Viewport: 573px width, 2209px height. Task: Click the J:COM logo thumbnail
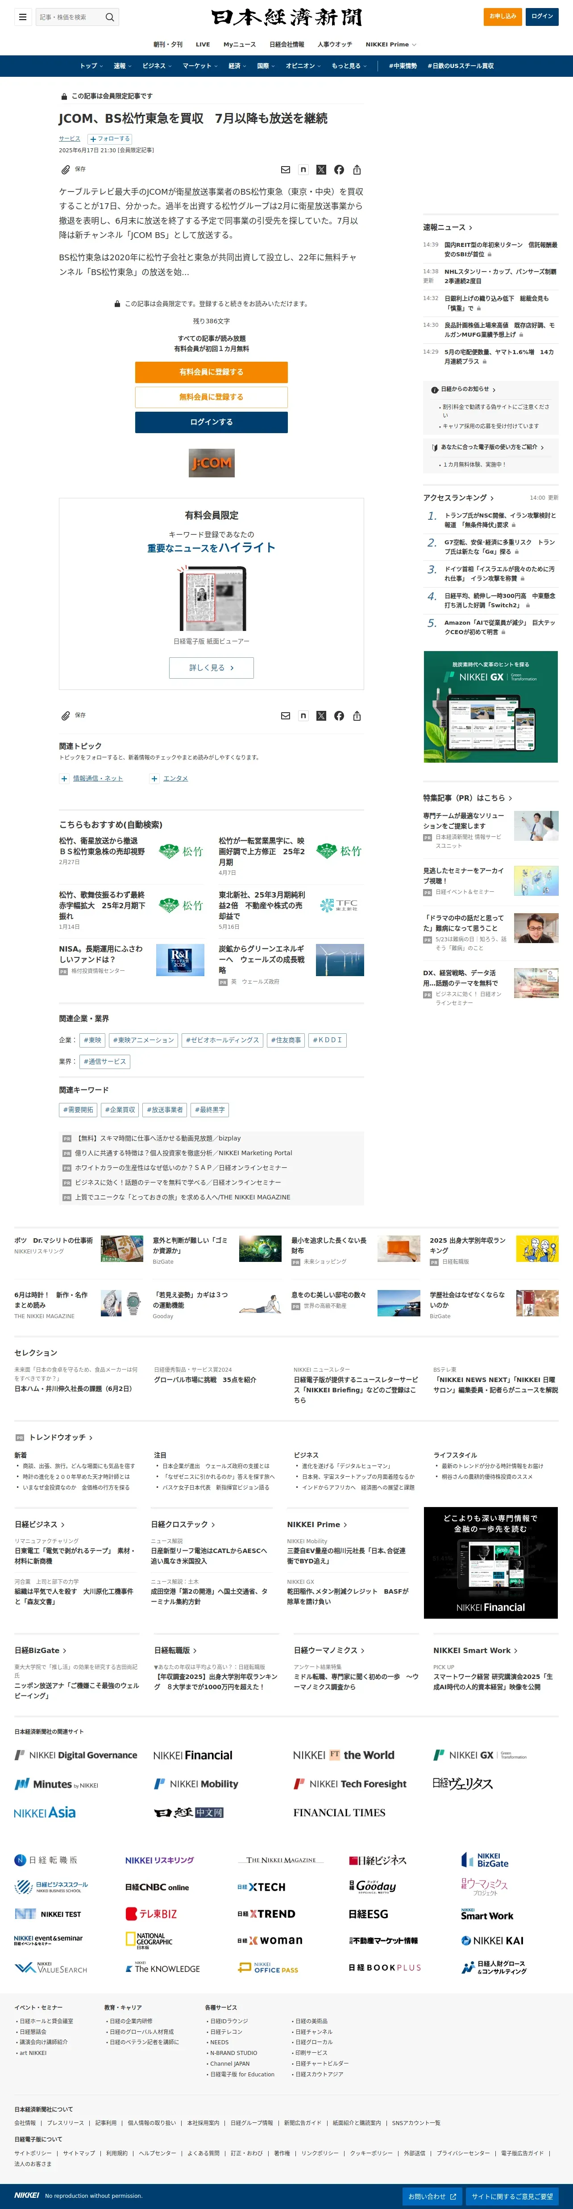(212, 463)
